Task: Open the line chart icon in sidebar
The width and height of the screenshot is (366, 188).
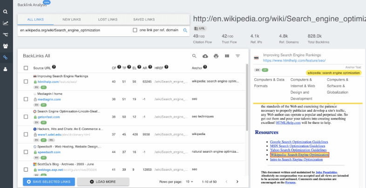Action: click(5, 23)
